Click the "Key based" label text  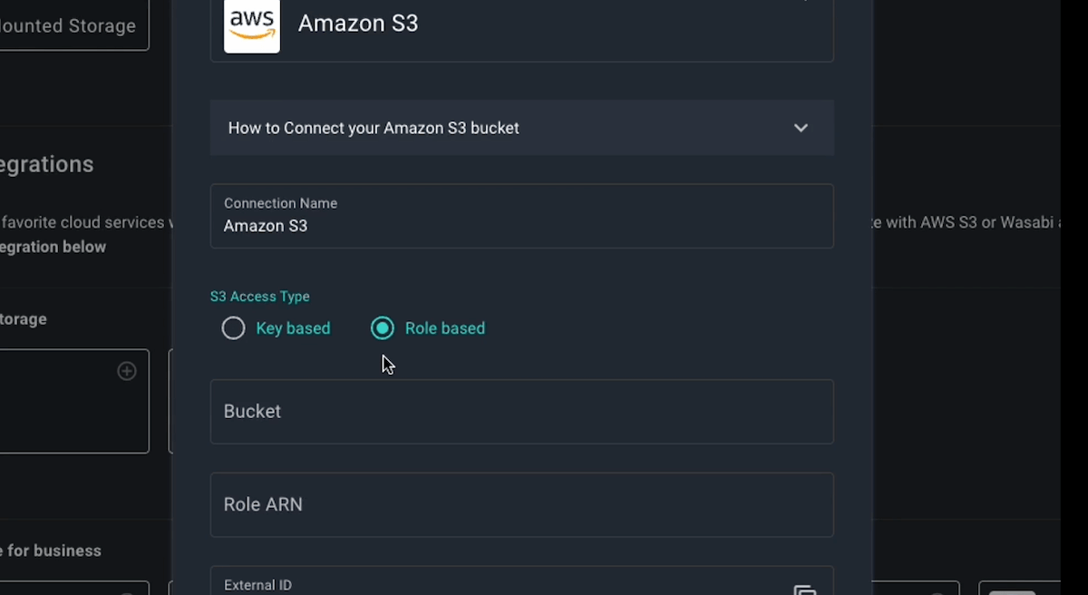pos(291,327)
